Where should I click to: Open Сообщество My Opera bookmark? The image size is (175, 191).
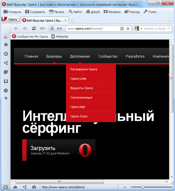point(30,36)
